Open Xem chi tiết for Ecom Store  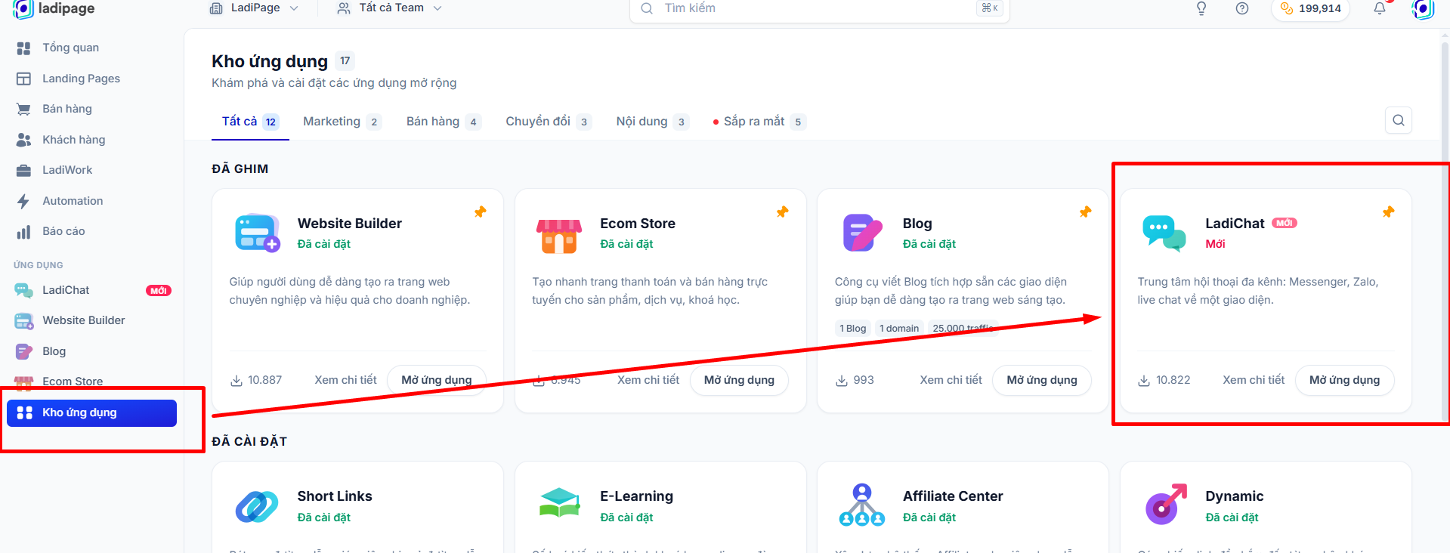(x=648, y=380)
